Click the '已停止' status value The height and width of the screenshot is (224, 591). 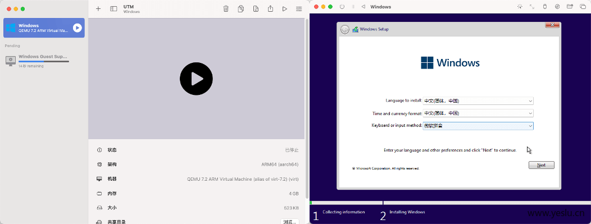click(x=292, y=150)
